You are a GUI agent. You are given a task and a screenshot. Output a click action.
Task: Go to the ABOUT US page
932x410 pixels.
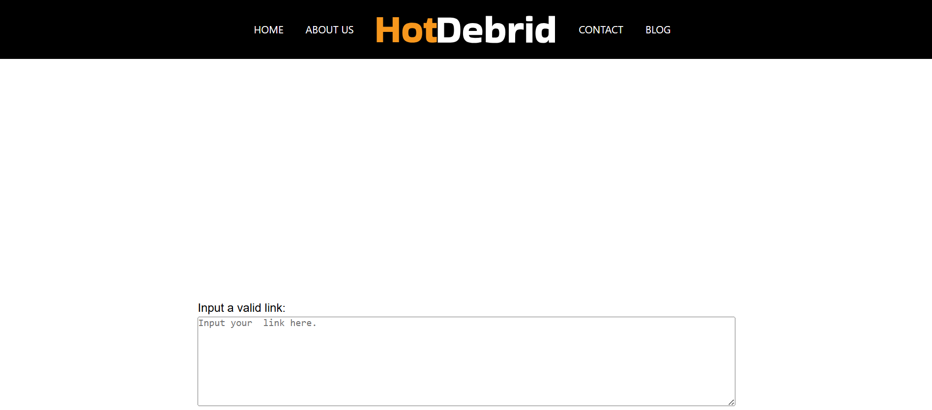(x=329, y=30)
